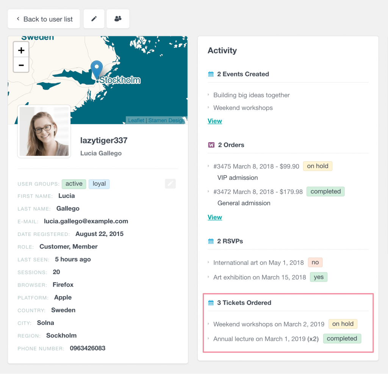The width and height of the screenshot is (388, 374).
Task: Click the pencil edit icon in the top toolbar
Action: 94,19
